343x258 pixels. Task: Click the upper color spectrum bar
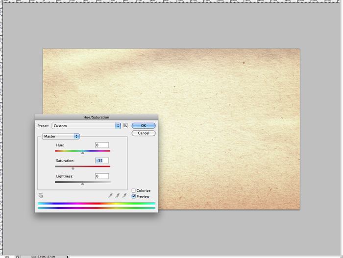(97, 203)
